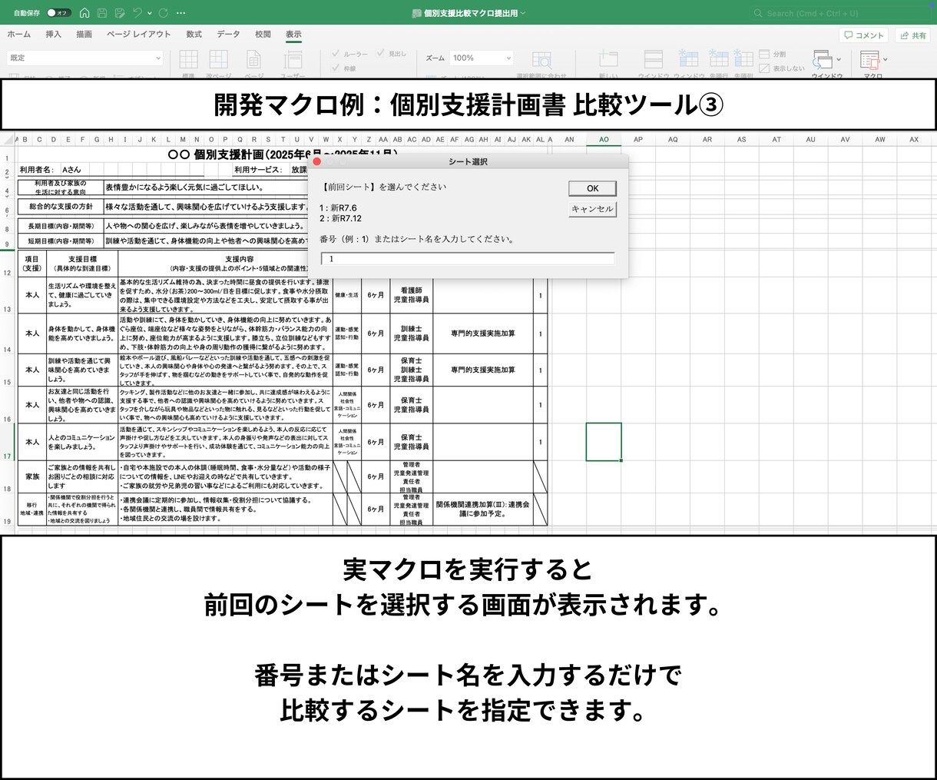Open the 数式 tab
Image resolution: width=937 pixels, height=780 pixels.
point(194,35)
